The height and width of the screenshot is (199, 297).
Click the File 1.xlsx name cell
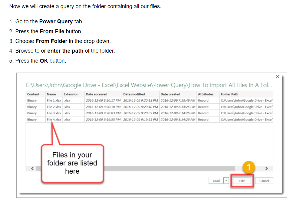point(54,100)
